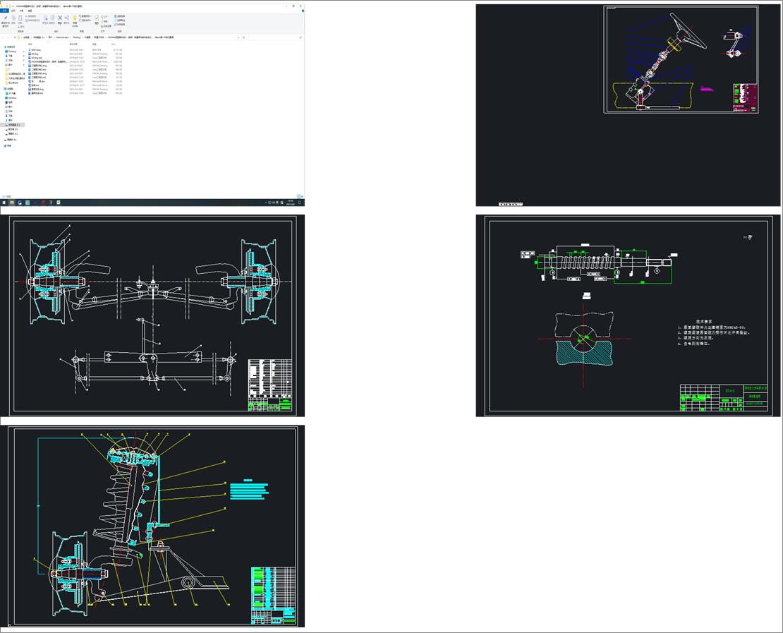Viewport: 783px width, 633px height.
Task: Select Quick access in navigation pane
Action: tap(11, 47)
